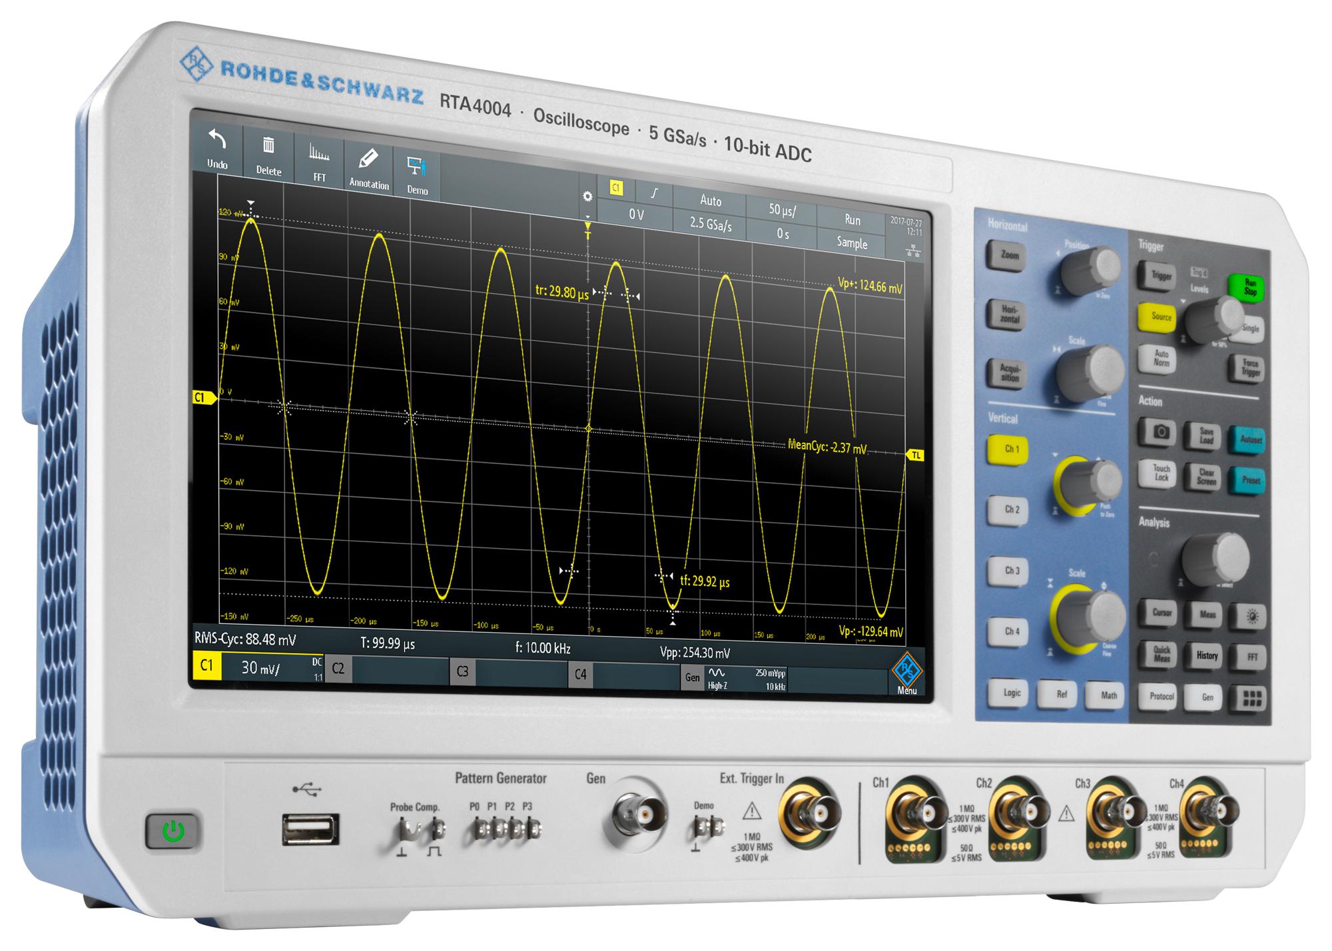Open FFT from the on-screen toolbar

[320, 160]
